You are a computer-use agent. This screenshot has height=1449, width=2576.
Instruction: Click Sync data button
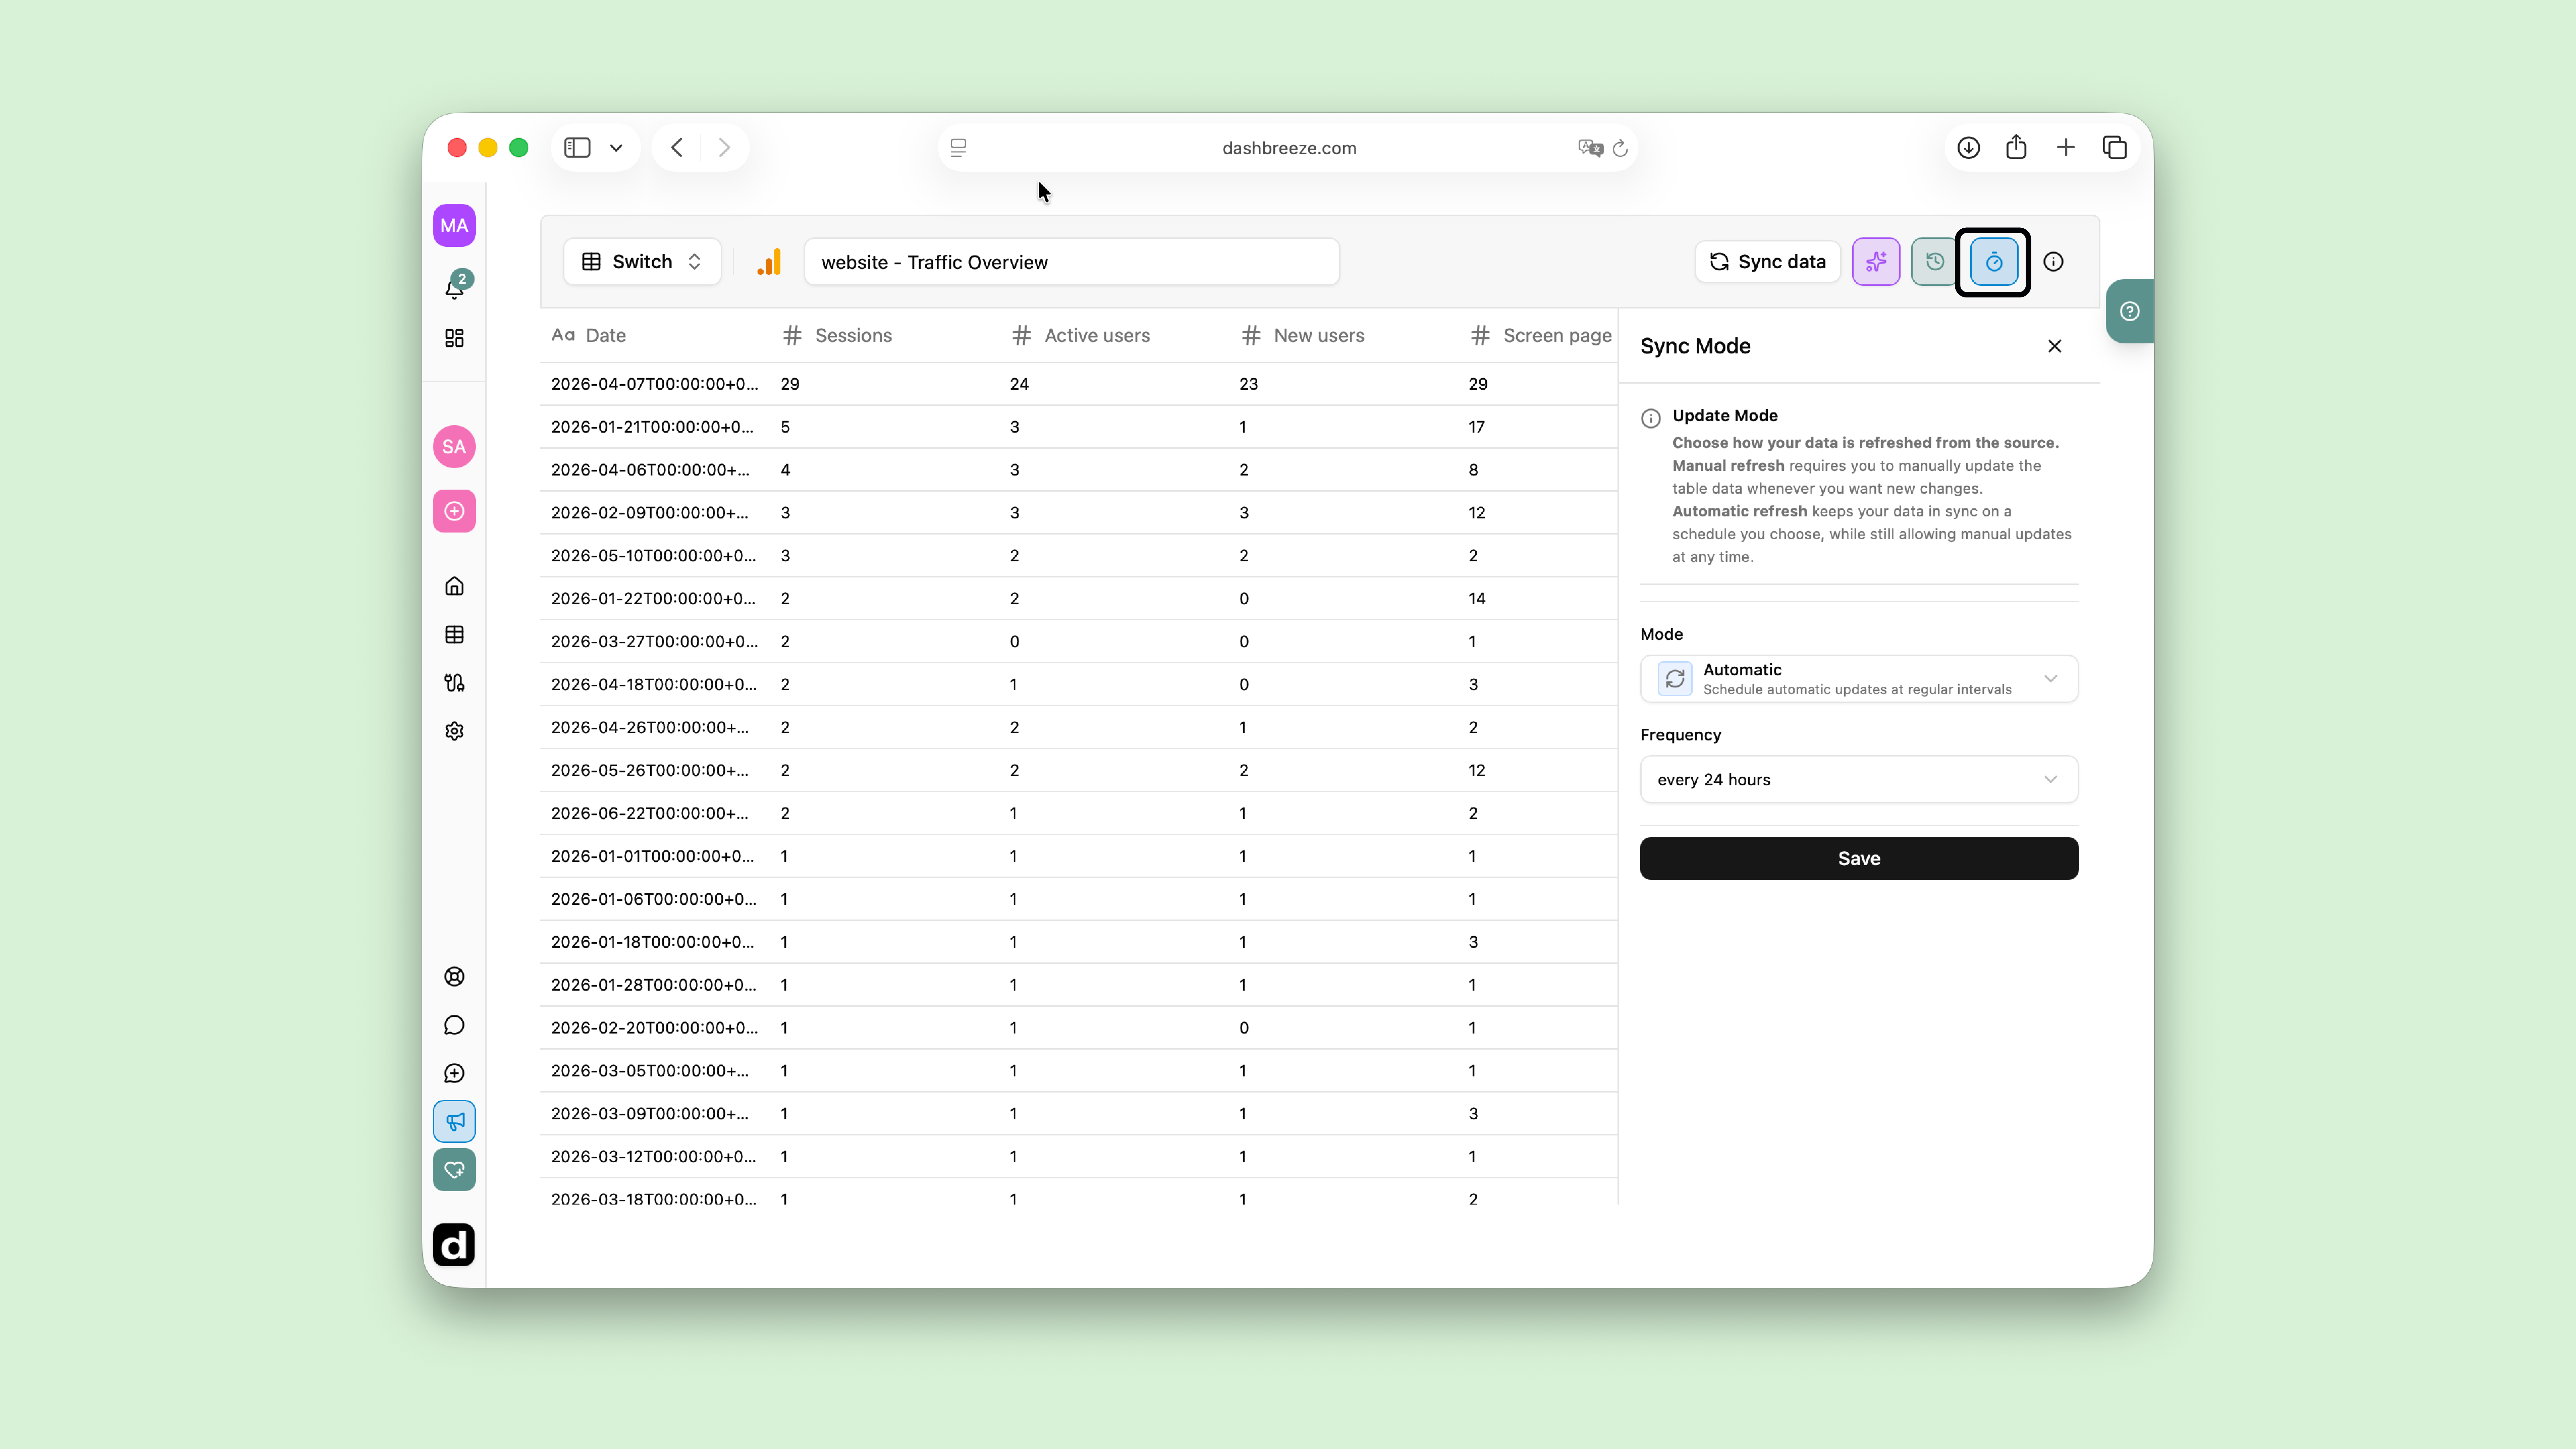tap(1768, 262)
